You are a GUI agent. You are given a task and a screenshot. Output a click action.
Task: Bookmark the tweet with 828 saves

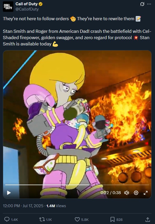[x=116, y=220]
